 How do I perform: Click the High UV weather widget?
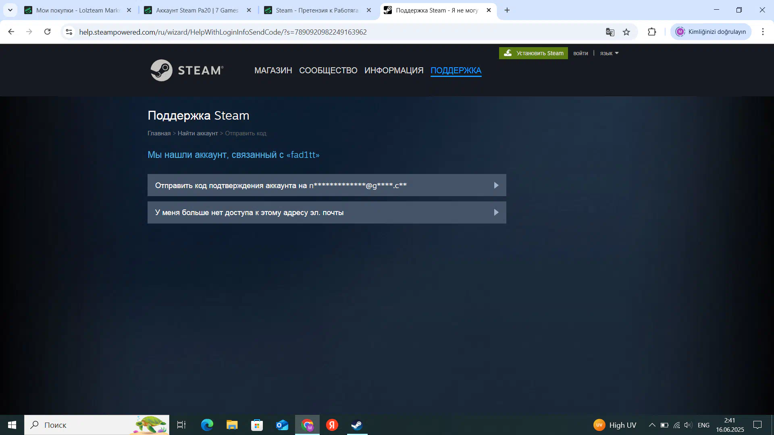615,425
